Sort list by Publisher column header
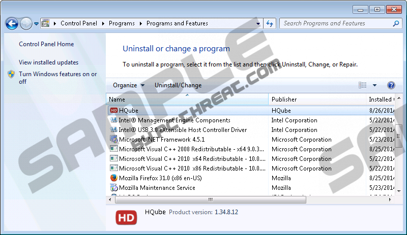 click(284, 99)
